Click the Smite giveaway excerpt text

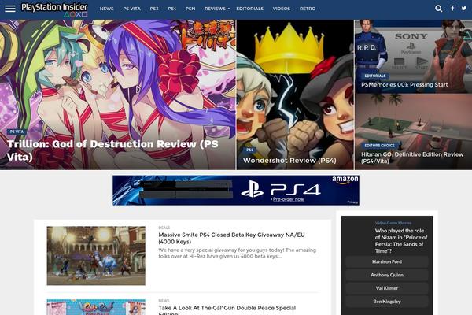click(238, 254)
